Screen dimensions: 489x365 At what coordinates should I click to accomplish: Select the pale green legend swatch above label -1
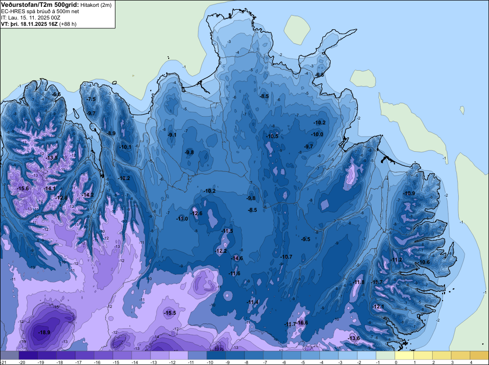[x=385, y=355]
